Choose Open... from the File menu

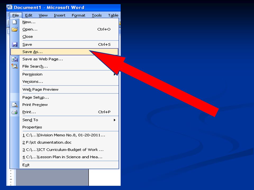coord(64,29)
